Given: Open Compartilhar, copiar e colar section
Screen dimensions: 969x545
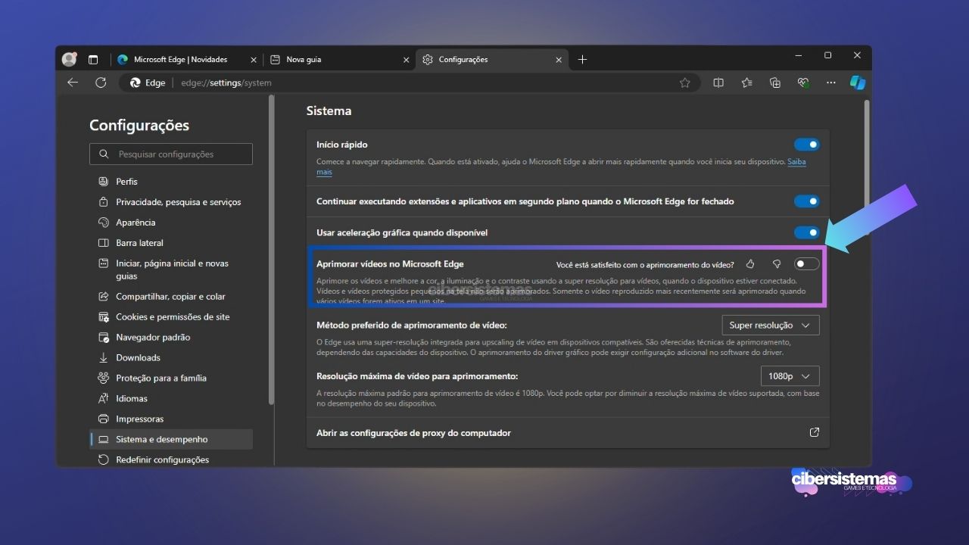Looking at the screenshot, I should coord(171,297).
